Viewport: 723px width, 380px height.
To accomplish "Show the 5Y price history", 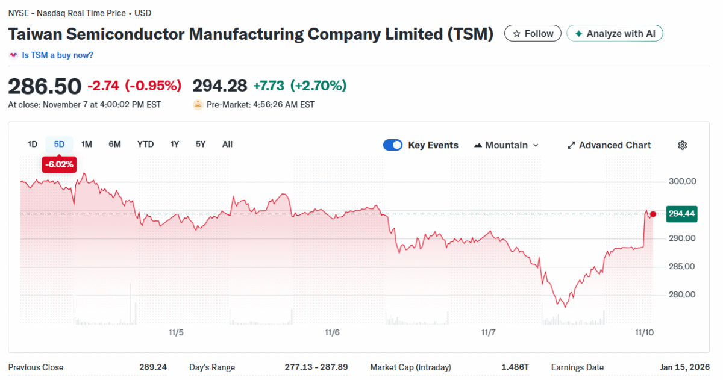I will (x=201, y=144).
